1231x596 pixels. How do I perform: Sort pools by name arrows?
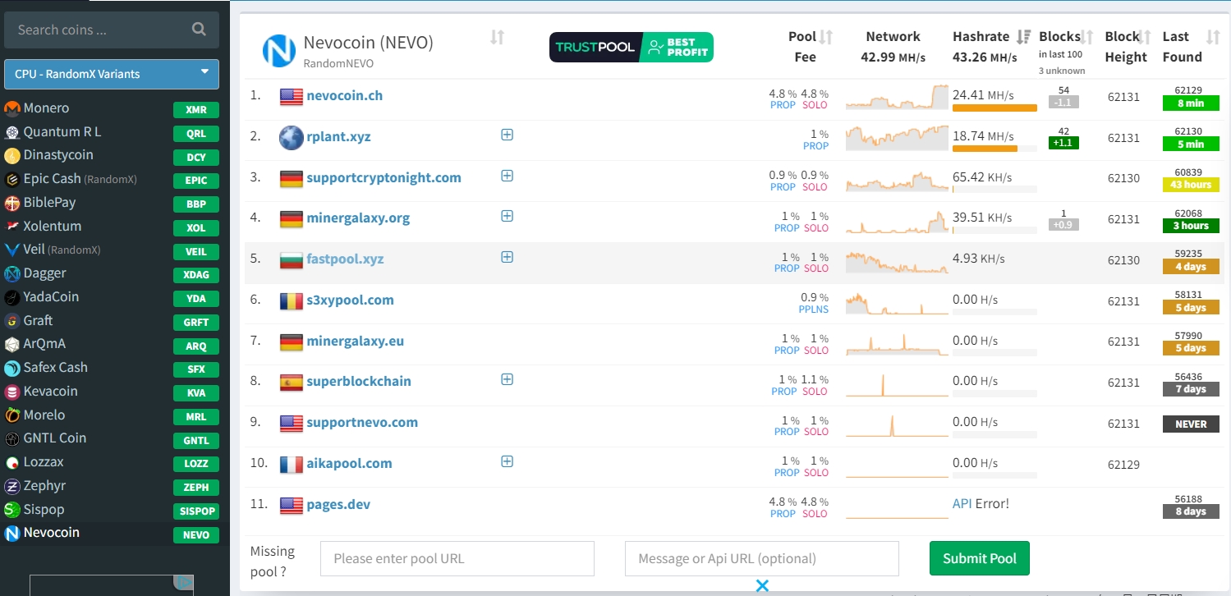(497, 37)
